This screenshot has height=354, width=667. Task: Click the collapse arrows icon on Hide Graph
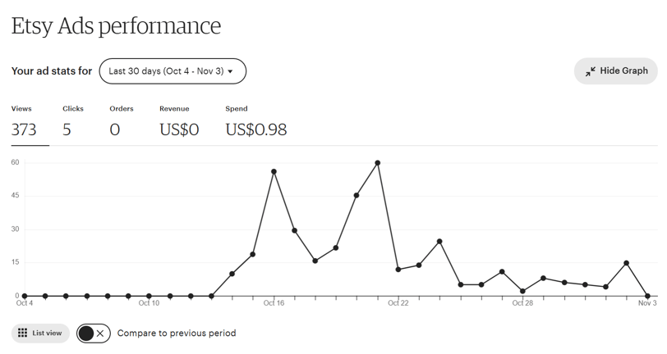[590, 71]
